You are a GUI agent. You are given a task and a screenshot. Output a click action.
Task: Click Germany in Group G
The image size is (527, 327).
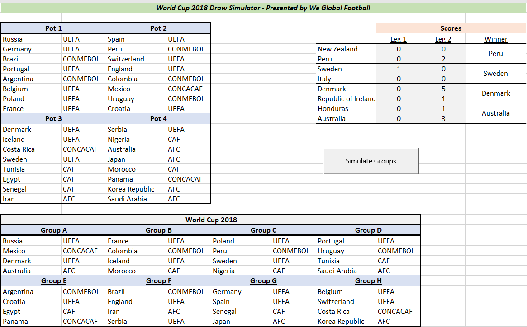tap(227, 292)
